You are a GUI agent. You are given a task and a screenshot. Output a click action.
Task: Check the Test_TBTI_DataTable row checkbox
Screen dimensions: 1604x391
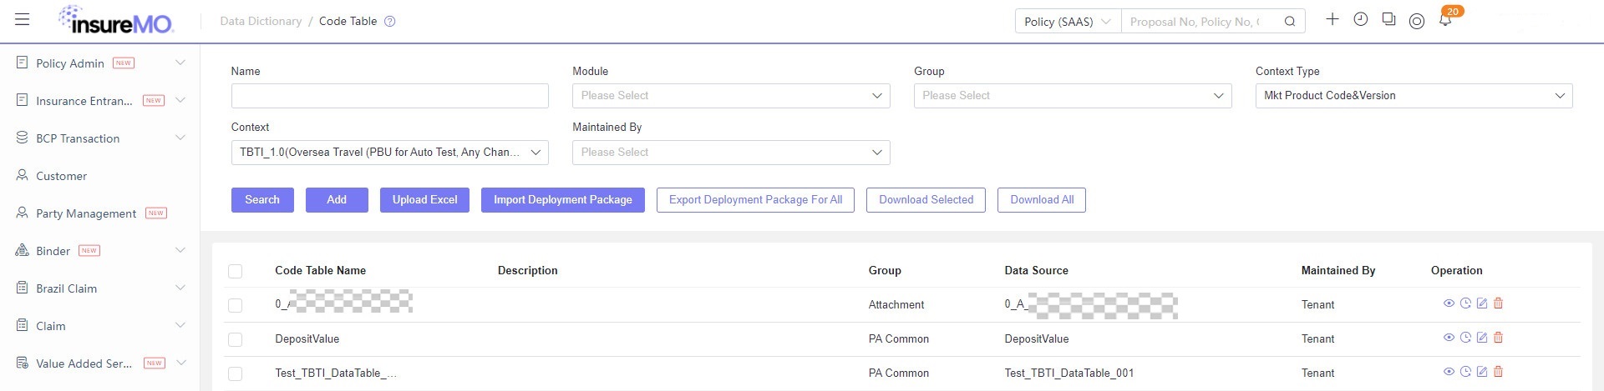tap(236, 373)
